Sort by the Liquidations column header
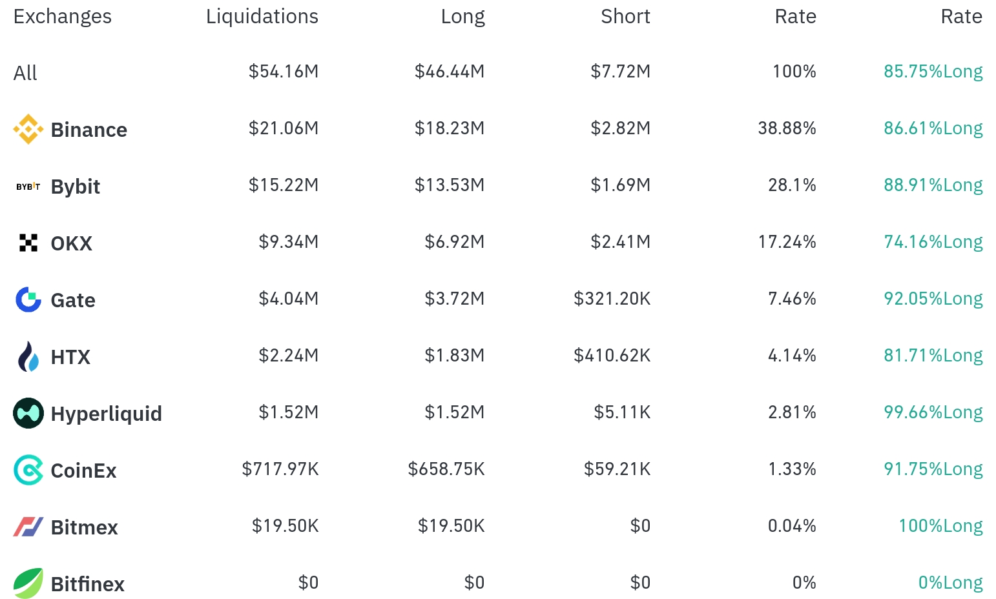Viewport: 996px width, 599px height. (262, 16)
